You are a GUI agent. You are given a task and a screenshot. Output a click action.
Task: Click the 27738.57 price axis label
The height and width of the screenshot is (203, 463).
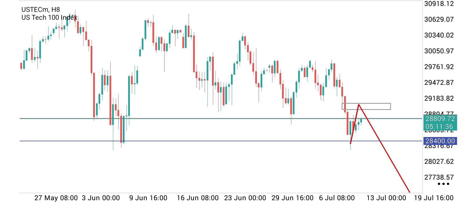pos(439,177)
